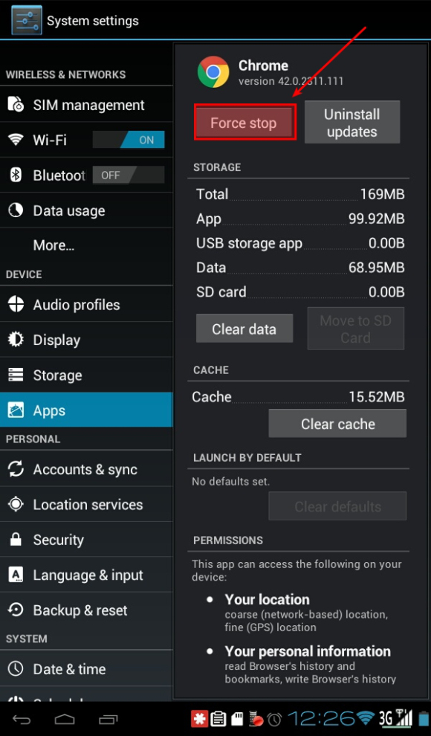Tap the Security lock icon

tap(16, 539)
